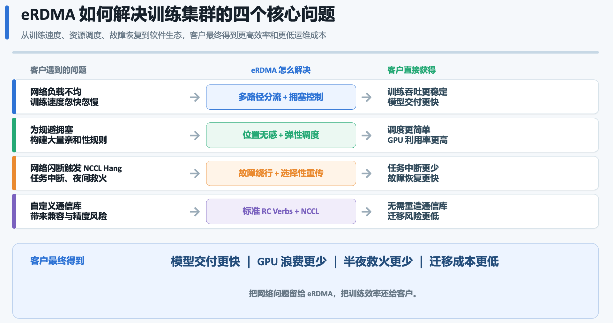This screenshot has width=613, height=323.
Task: Select the problem text '为规避拥塞'
Action: pyautogui.click(x=52, y=130)
